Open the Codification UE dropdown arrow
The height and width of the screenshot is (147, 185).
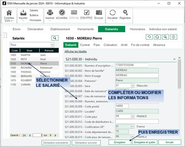tap(132, 127)
